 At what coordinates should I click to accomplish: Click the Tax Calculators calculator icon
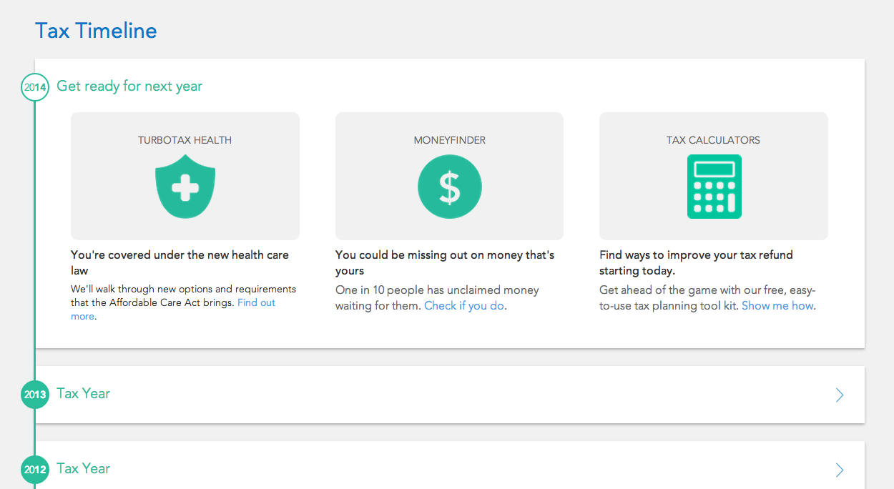714,187
